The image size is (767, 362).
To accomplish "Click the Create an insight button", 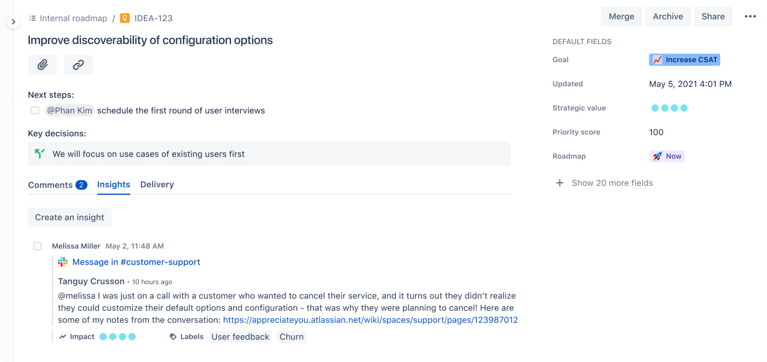I will [x=70, y=217].
